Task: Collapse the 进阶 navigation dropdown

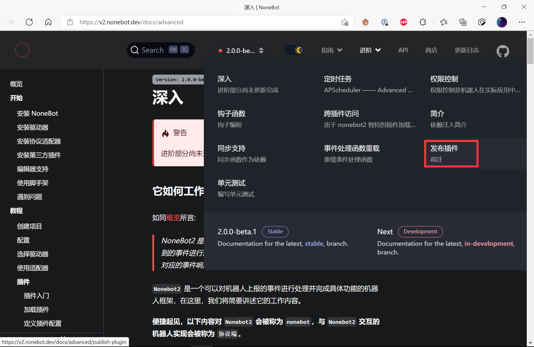Action: point(370,50)
